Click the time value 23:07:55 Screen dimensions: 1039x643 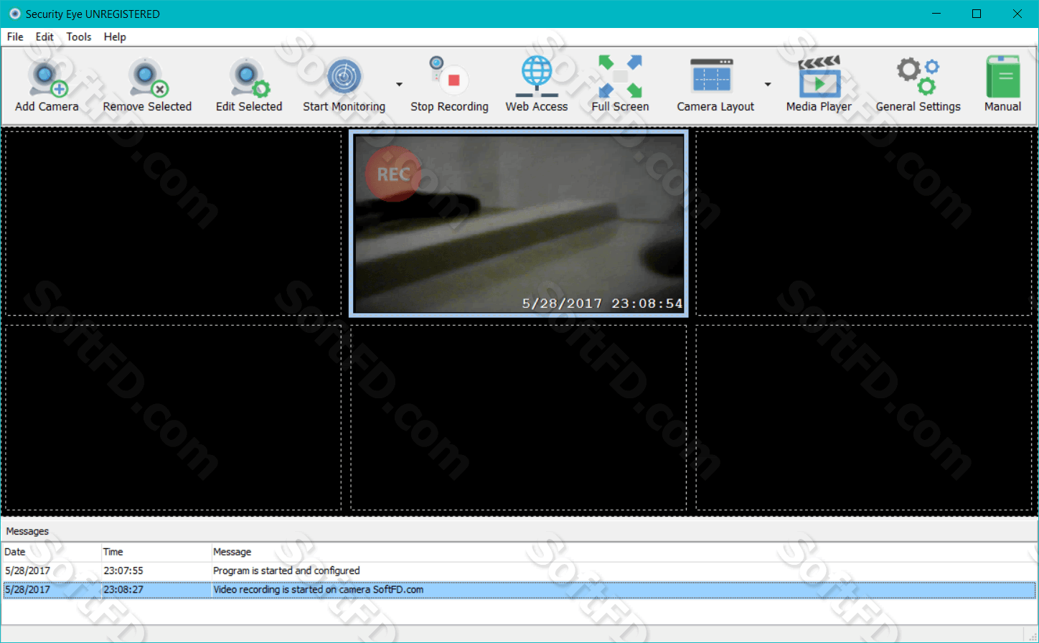[123, 571]
